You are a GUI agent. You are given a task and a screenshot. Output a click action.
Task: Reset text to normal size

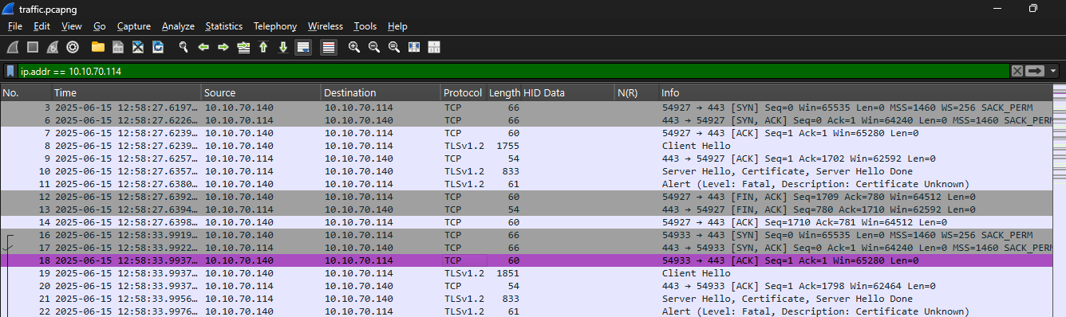click(394, 48)
